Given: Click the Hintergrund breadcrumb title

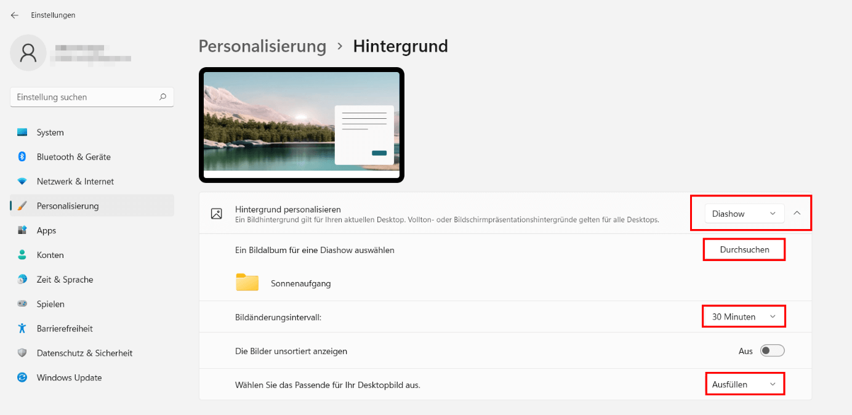Looking at the screenshot, I should [x=400, y=46].
